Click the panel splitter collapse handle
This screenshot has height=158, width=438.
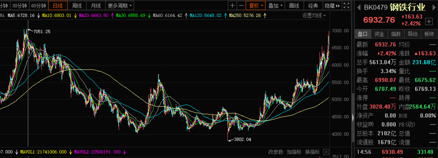pos(353,118)
